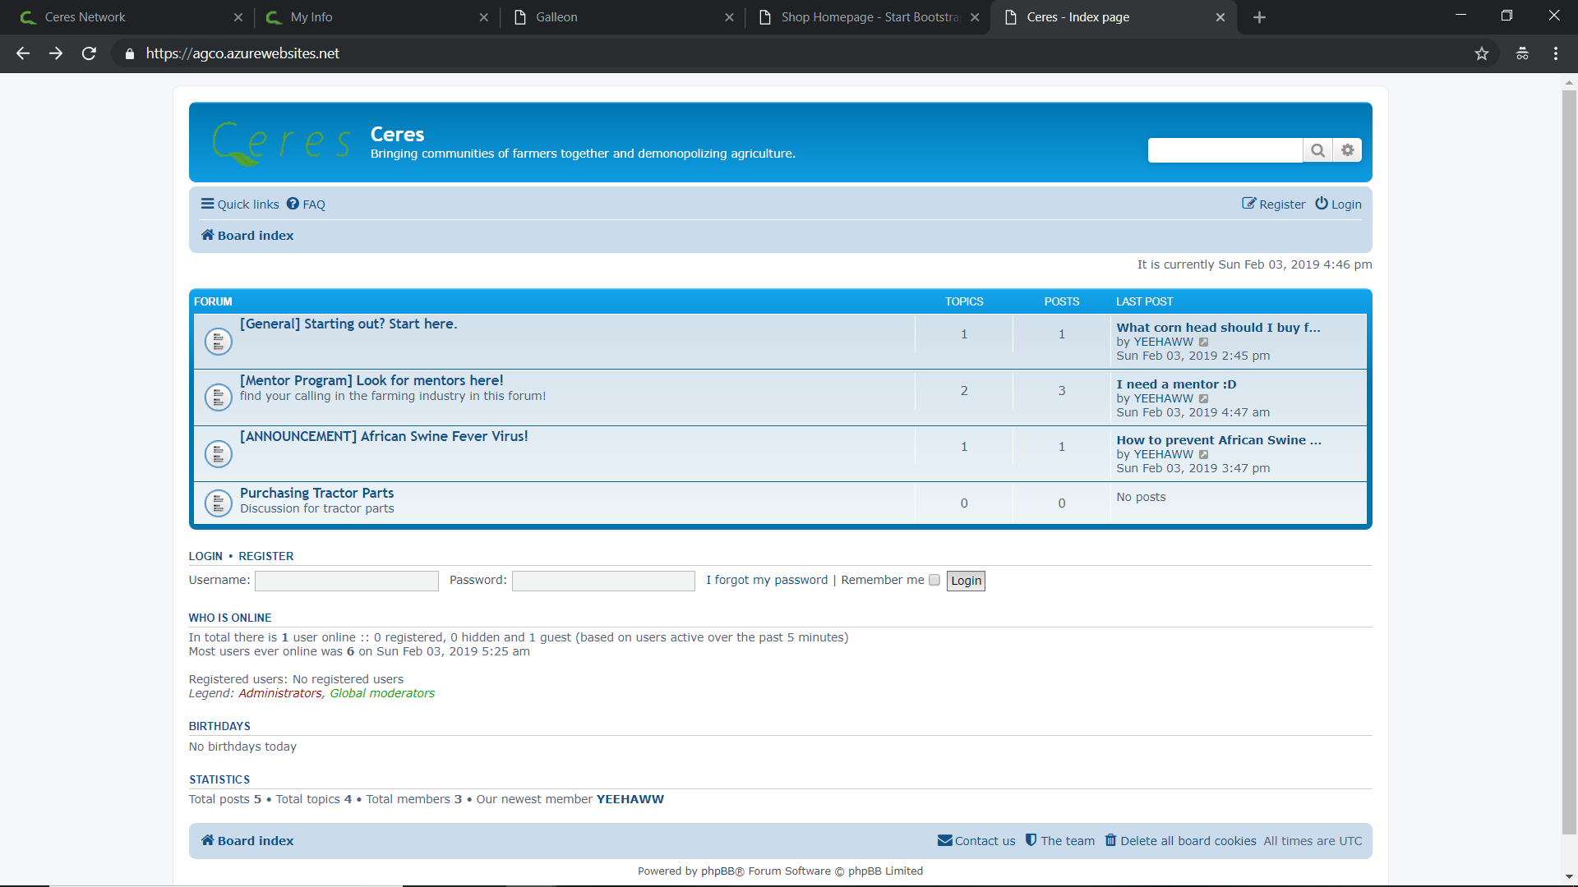Click the search magnifier icon
Image resolution: width=1578 pixels, height=887 pixels.
1317,150
